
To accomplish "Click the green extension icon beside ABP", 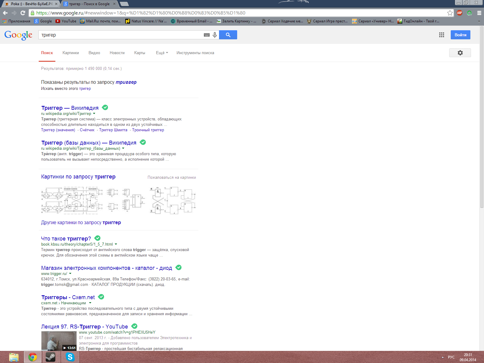I will (x=469, y=13).
